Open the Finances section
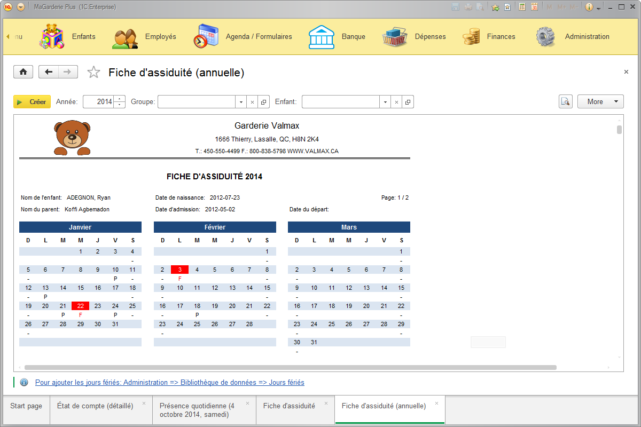 tap(501, 36)
